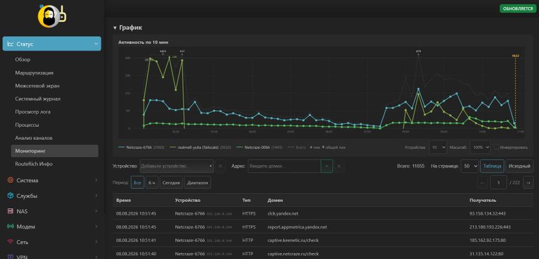Click the Система gear icon in sidebar
Viewport: 539px width, 259px height.
pyautogui.click(x=10, y=180)
